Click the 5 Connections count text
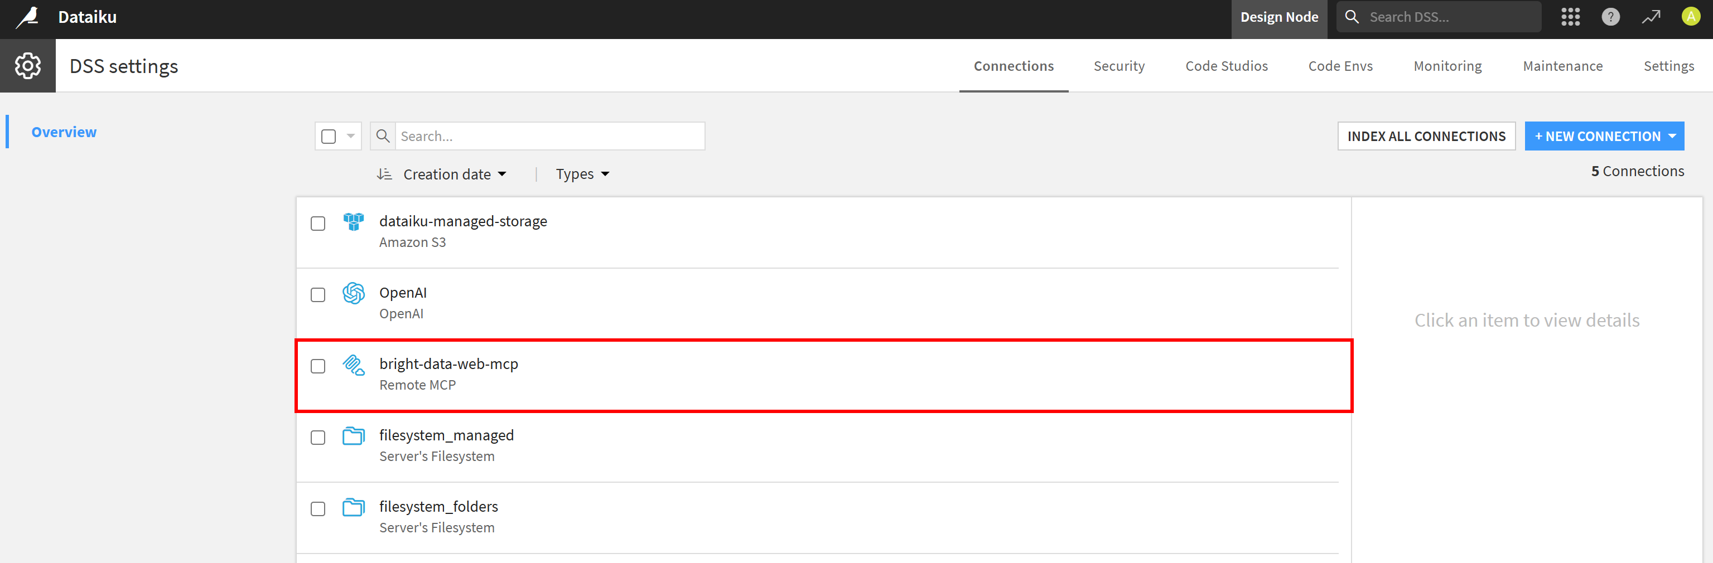 (x=1637, y=172)
